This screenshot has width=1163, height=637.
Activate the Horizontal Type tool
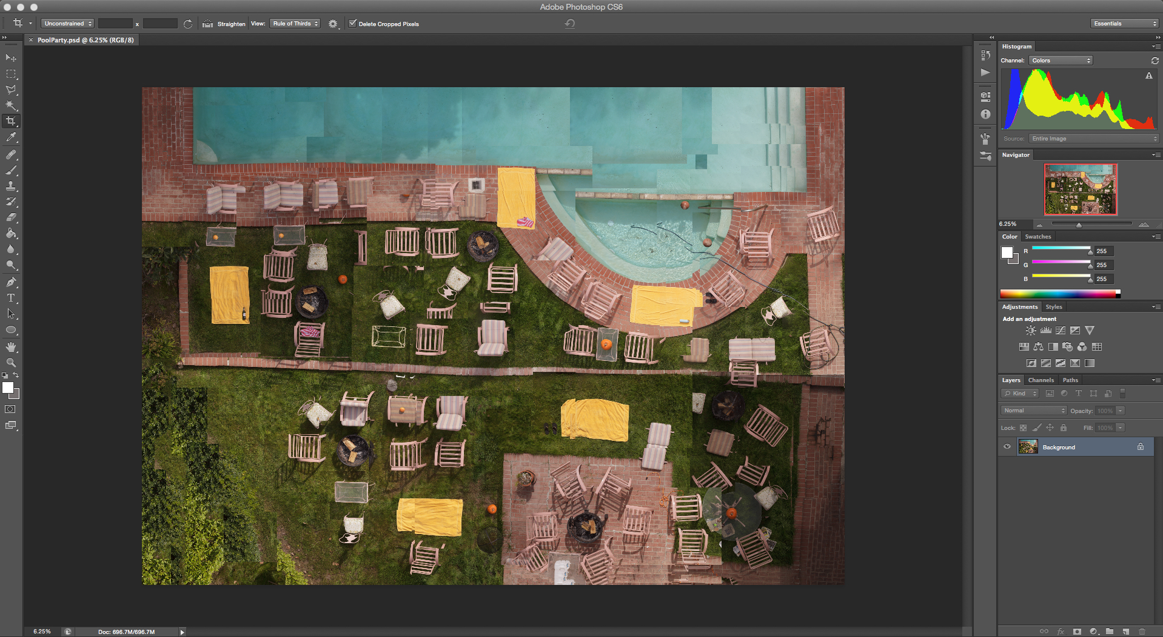pyautogui.click(x=11, y=298)
